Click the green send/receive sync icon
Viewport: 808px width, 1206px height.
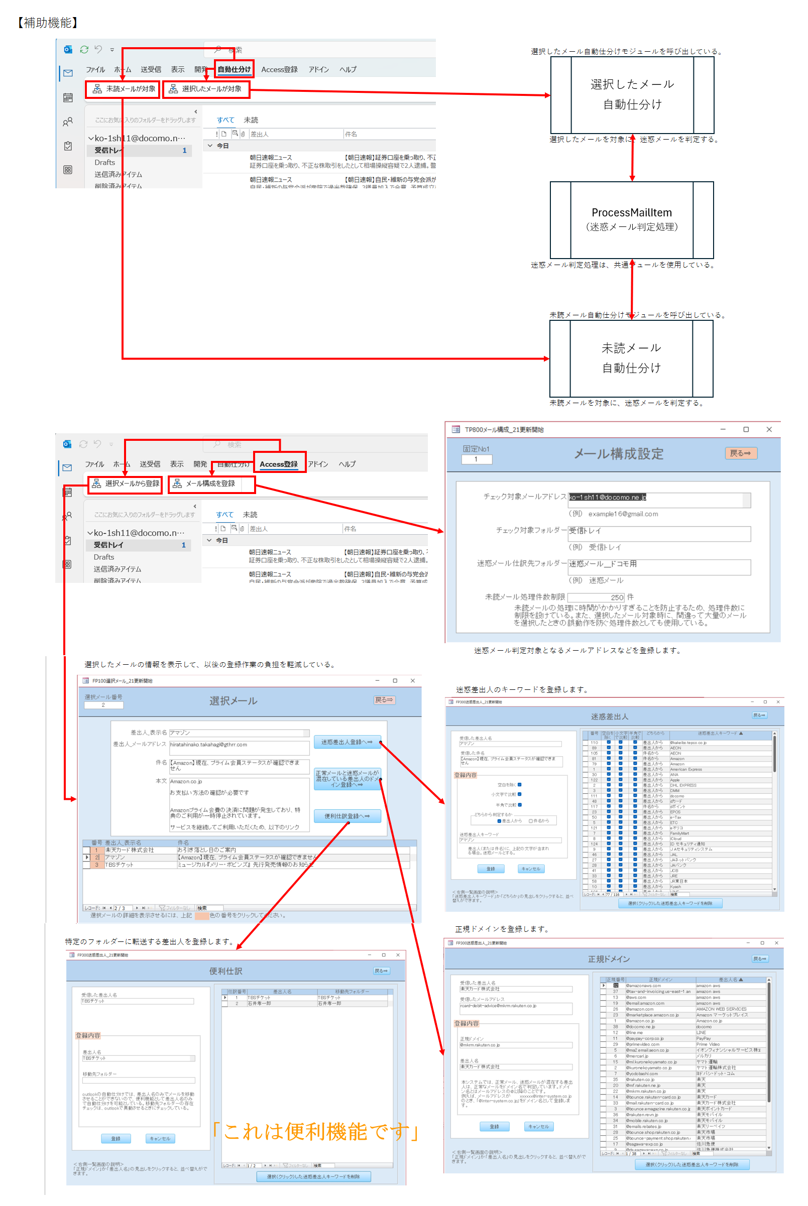click(84, 50)
